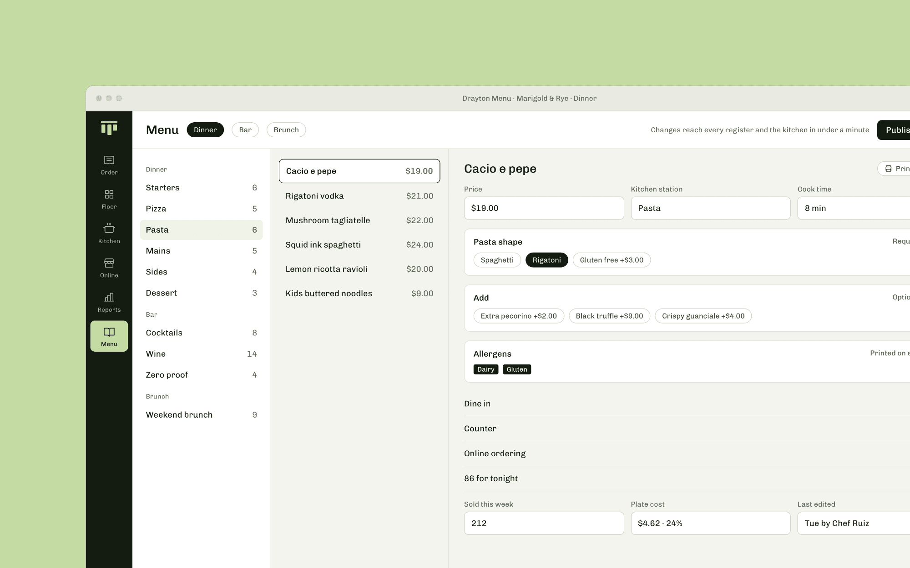The image size is (910, 568).
Task: Select the Squid ink spaghetti item
Action: [359, 244]
